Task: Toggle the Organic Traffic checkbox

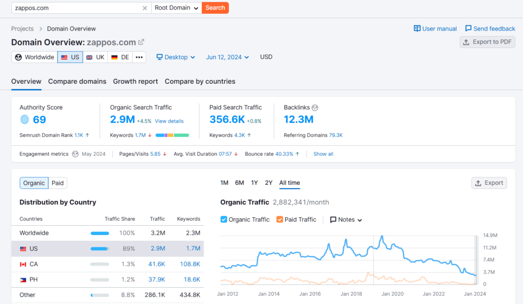Action: click(x=224, y=219)
